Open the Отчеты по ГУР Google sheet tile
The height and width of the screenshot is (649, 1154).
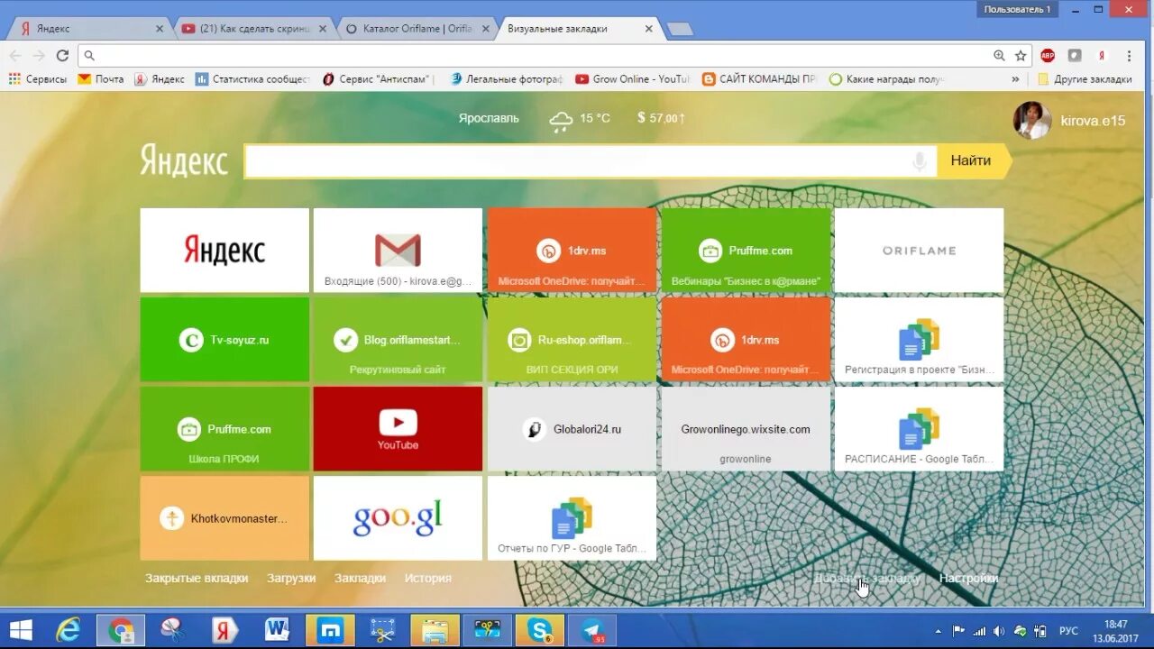[x=572, y=518]
